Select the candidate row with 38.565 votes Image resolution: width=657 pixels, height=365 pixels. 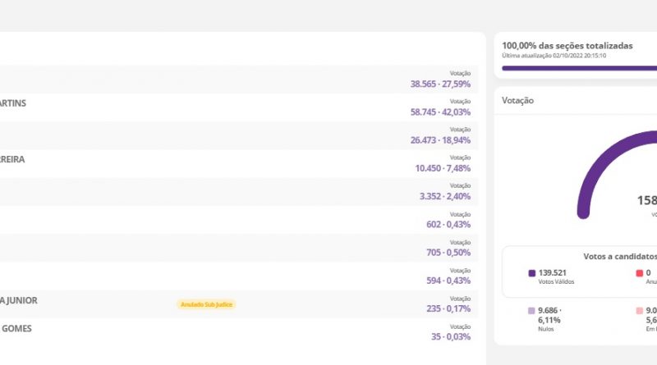point(238,80)
